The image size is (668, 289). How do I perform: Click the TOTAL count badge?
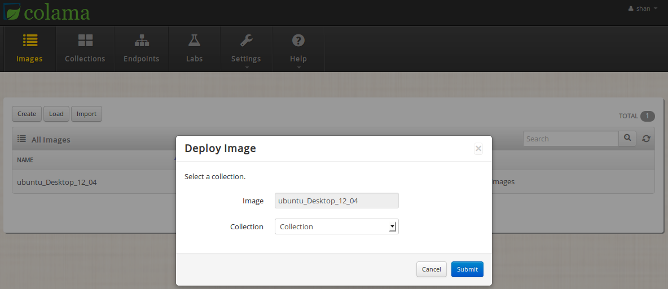click(648, 116)
